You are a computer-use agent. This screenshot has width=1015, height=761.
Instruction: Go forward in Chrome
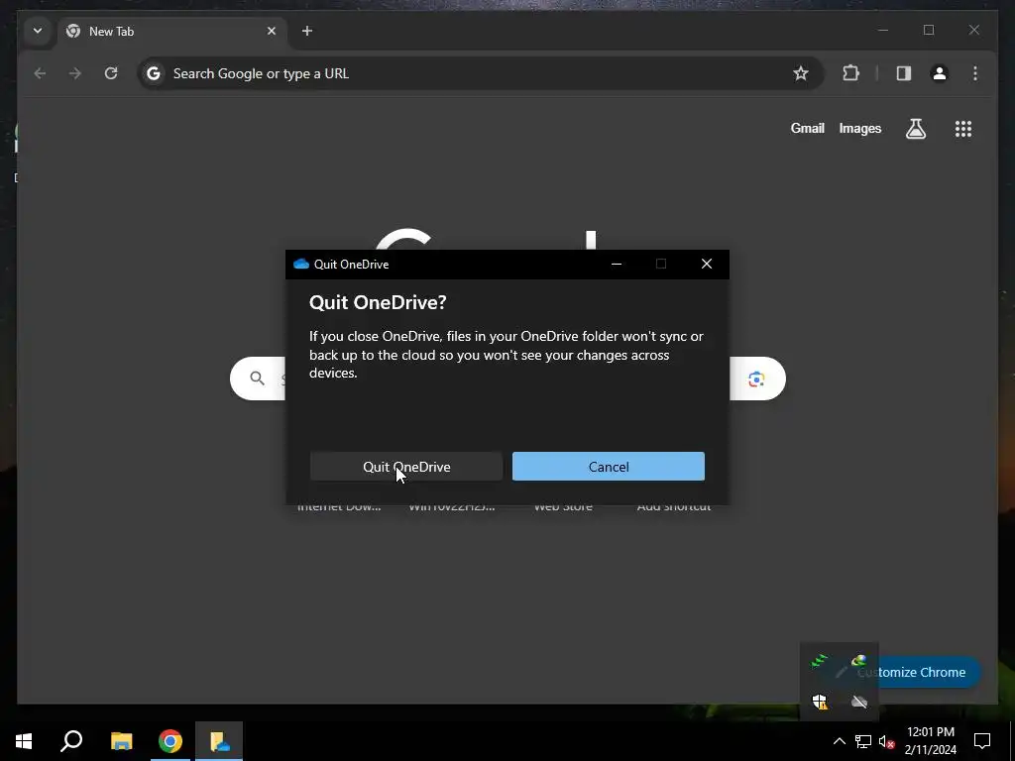click(x=75, y=73)
